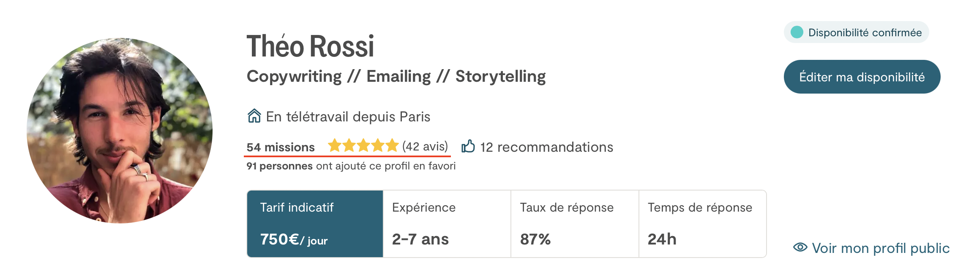966x274 pixels.
Task: Click the first yellow rating star
Action: coord(335,145)
